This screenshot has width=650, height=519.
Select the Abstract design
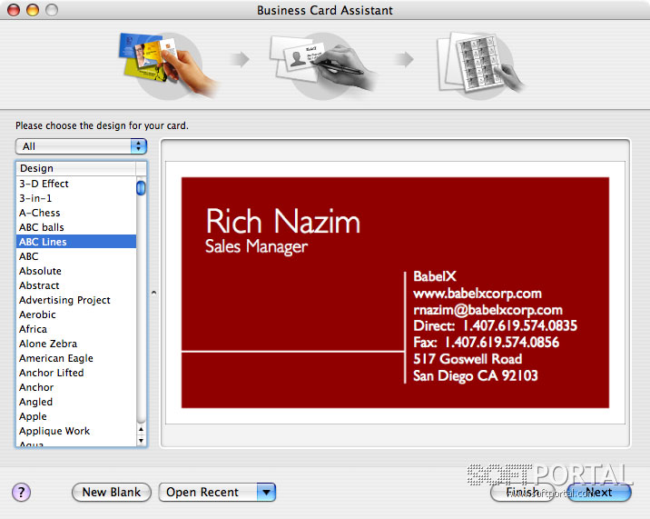tap(76, 285)
